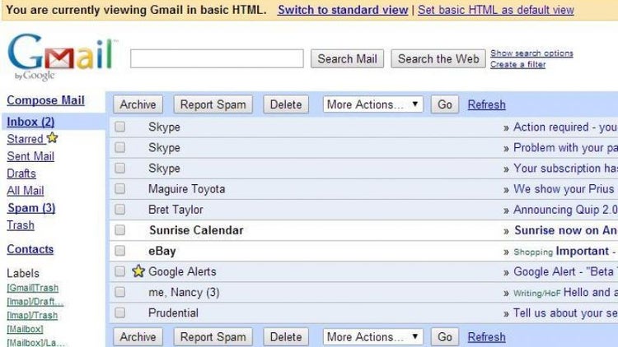Check the 'me, Nancy (3)' conversation checkbox
Screen dimensions: 618x347
point(119,292)
